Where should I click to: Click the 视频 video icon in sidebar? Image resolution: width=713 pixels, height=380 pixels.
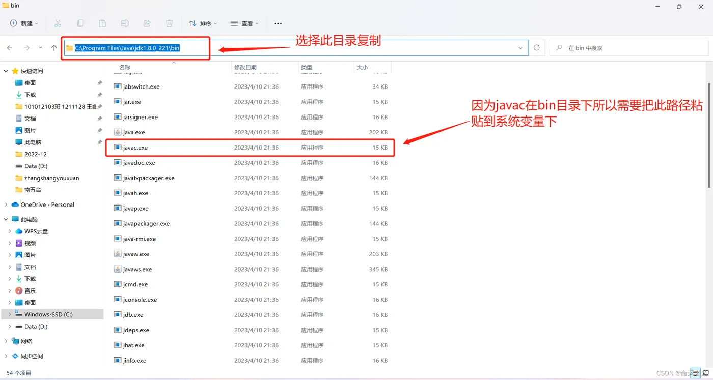19,243
